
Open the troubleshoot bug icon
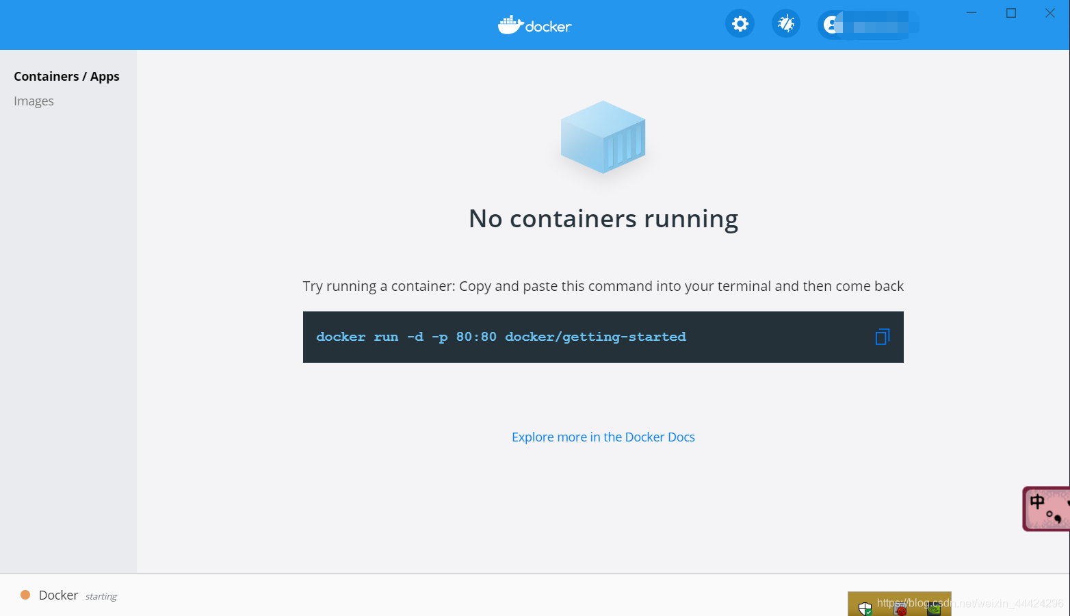786,24
